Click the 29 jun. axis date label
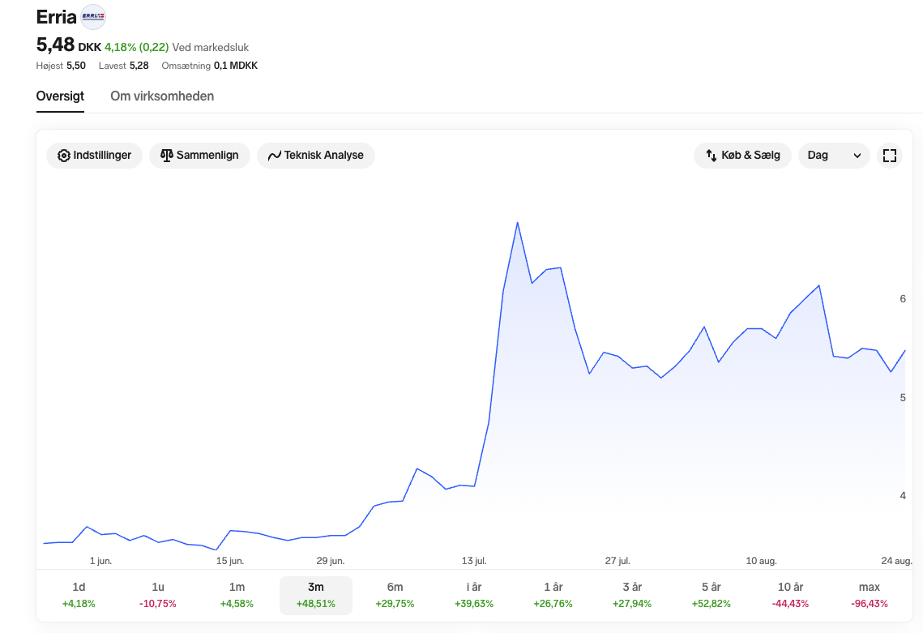Image resolution: width=923 pixels, height=633 pixels. 331,561
